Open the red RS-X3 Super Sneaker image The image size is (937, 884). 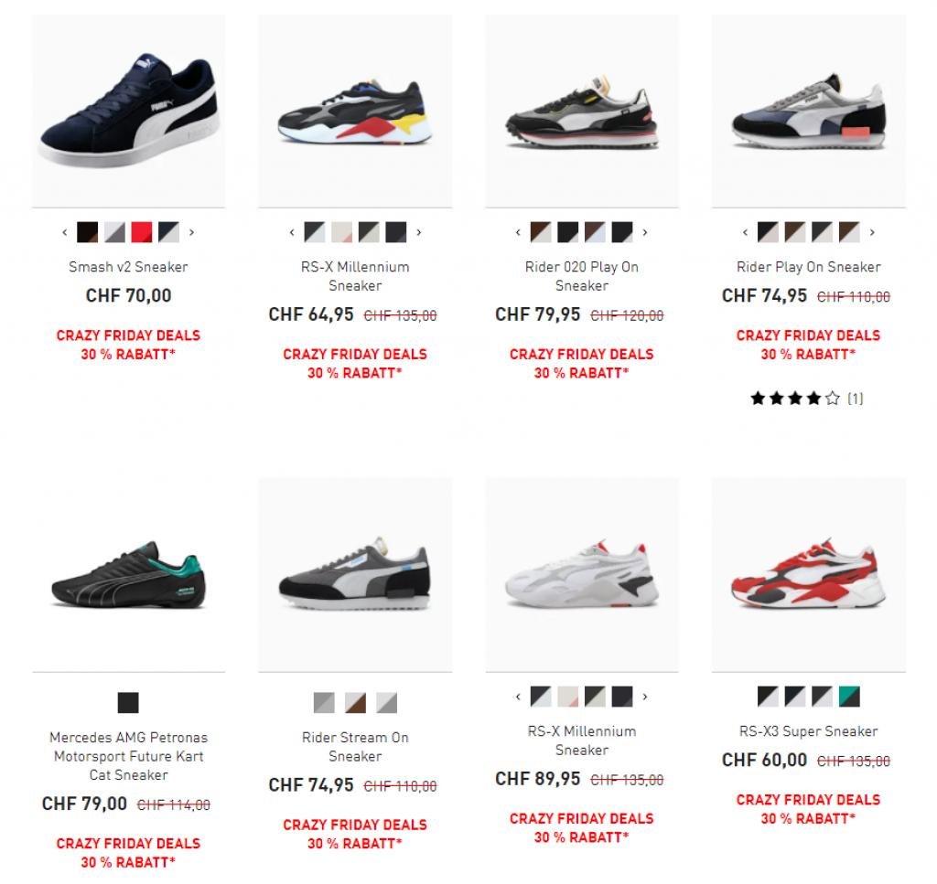coord(809,574)
